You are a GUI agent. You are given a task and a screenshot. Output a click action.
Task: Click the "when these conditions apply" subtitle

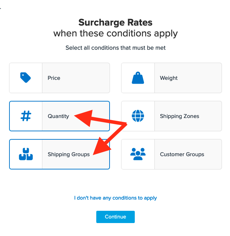[x=115, y=34]
